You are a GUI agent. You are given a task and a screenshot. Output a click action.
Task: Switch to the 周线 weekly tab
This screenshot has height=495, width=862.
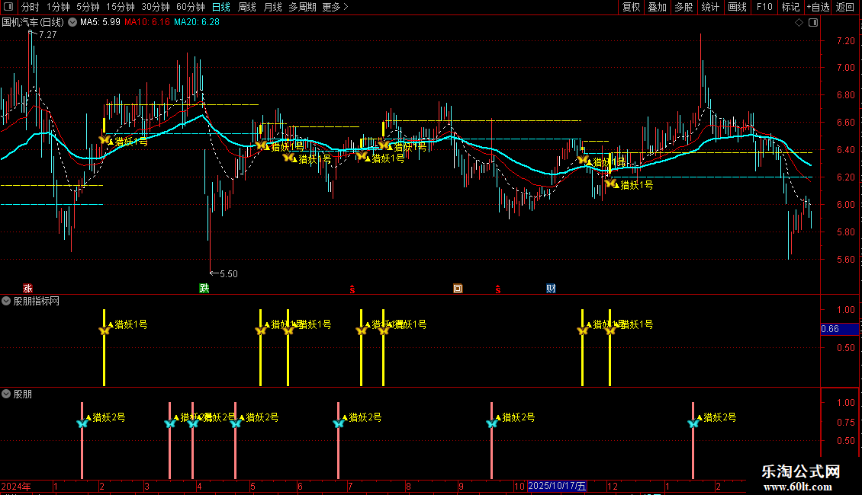pos(247,7)
